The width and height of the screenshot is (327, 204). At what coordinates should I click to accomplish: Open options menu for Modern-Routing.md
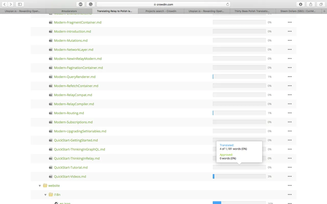click(x=290, y=113)
